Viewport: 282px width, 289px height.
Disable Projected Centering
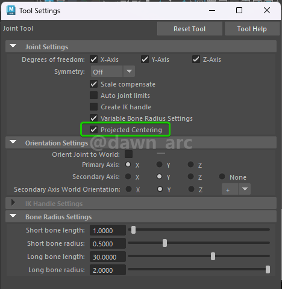pyautogui.click(x=94, y=130)
